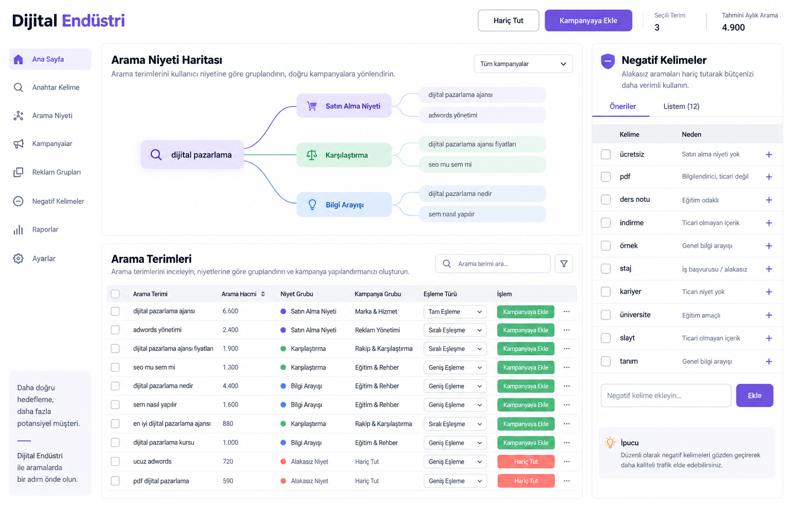Click the 'Ekle' button for negative keyword
Viewport: 790px width, 527px height.
(755, 395)
